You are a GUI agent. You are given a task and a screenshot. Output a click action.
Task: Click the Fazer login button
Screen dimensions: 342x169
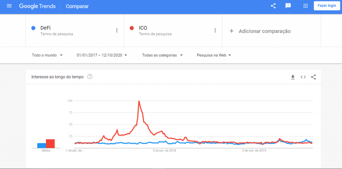tap(327, 6)
